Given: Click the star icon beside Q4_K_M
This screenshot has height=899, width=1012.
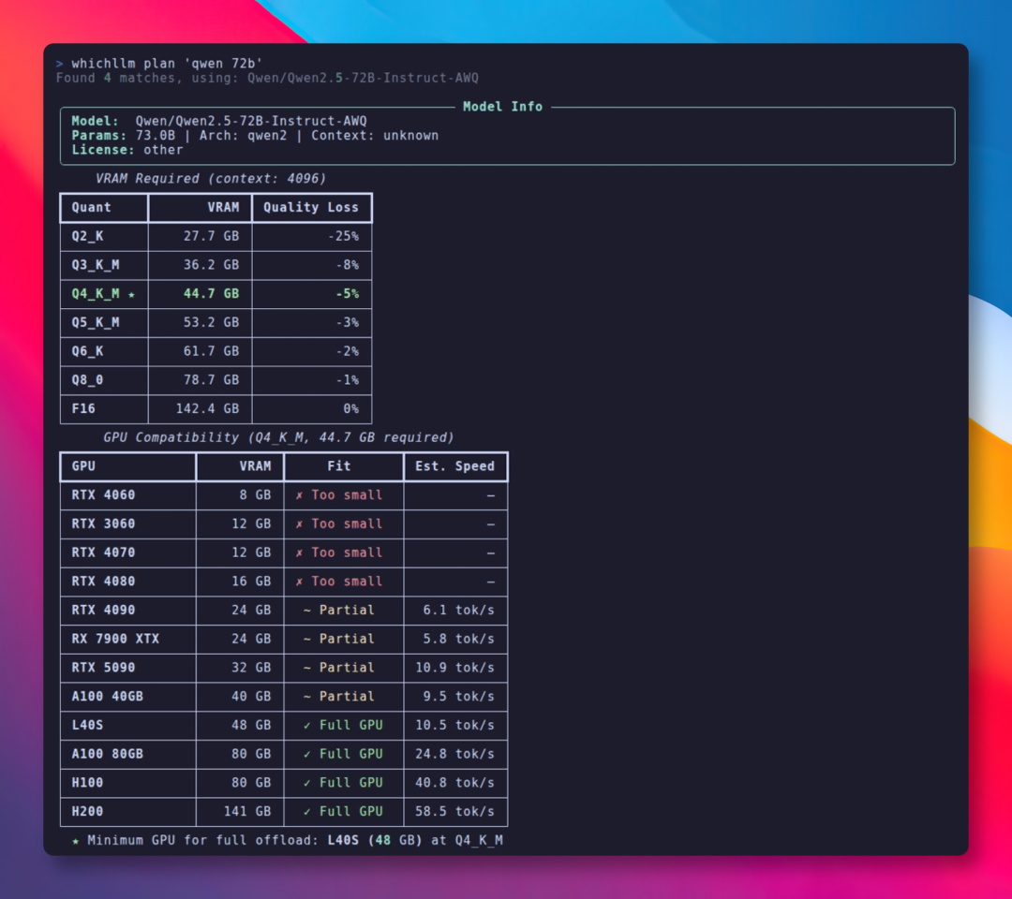Looking at the screenshot, I should pyautogui.click(x=131, y=295).
